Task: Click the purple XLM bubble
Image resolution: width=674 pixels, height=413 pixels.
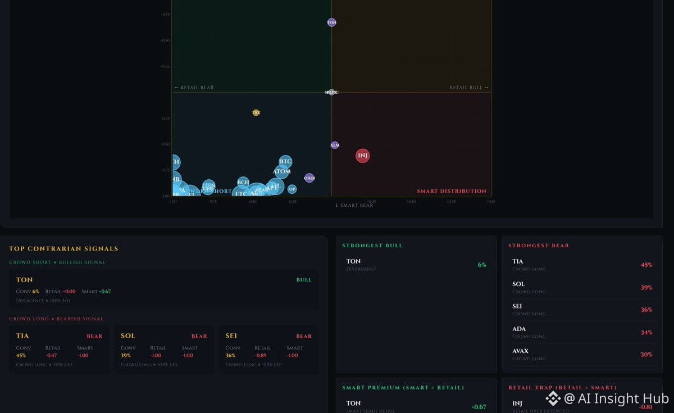Action: pos(335,145)
